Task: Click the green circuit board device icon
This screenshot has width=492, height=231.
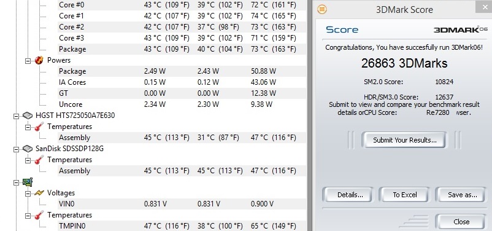Action: tap(27, 182)
